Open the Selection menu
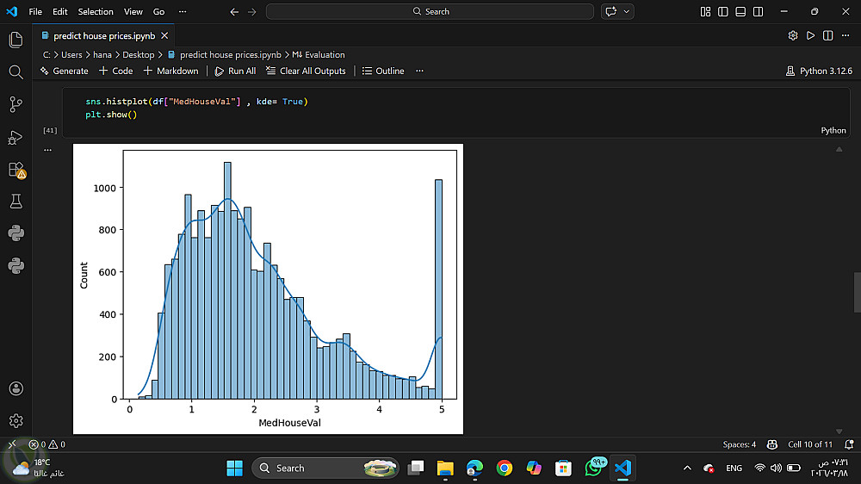861x484 pixels. click(x=96, y=11)
